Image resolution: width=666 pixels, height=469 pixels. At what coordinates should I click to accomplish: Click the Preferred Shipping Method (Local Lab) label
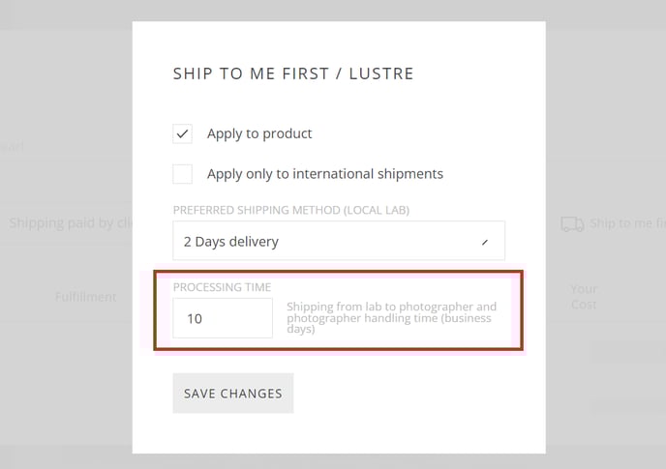[x=291, y=210]
